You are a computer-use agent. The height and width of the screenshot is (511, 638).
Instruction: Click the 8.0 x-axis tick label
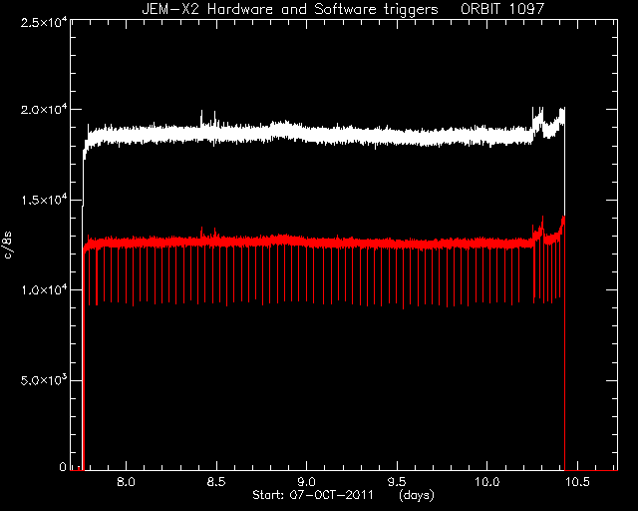[x=127, y=482]
